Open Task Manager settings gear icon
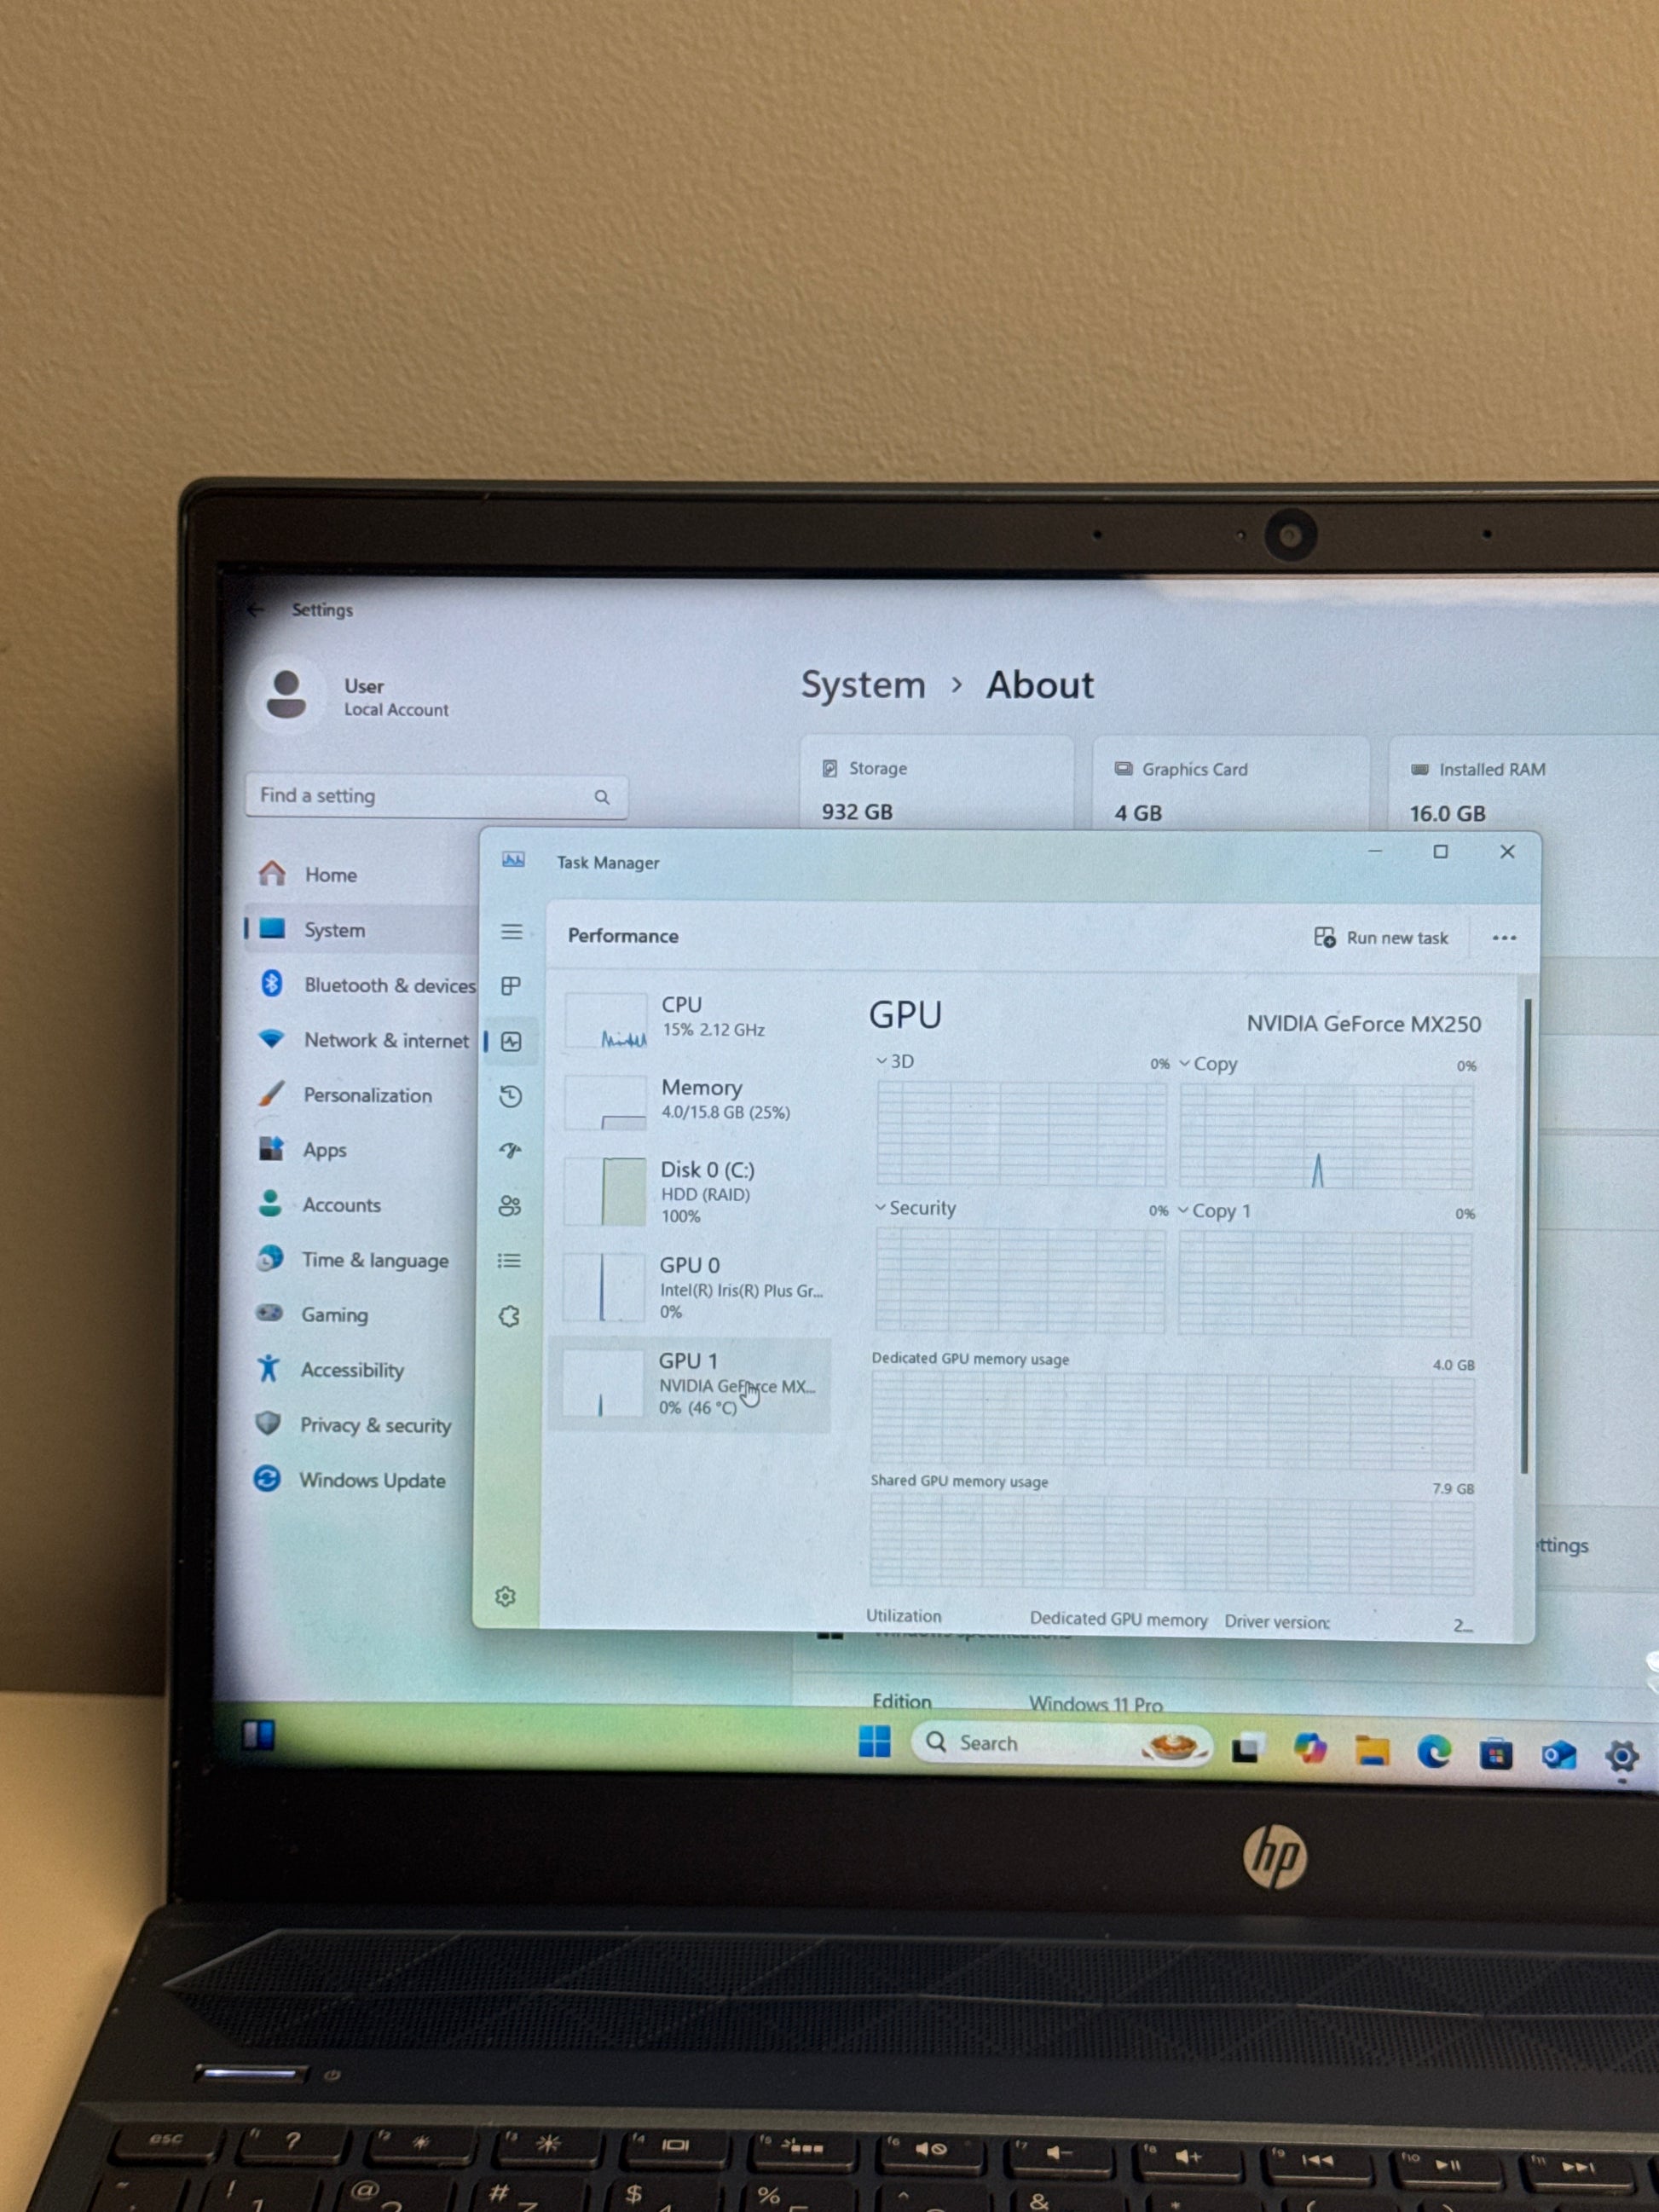This screenshot has height=2212, width=1659. [506, 1596]
